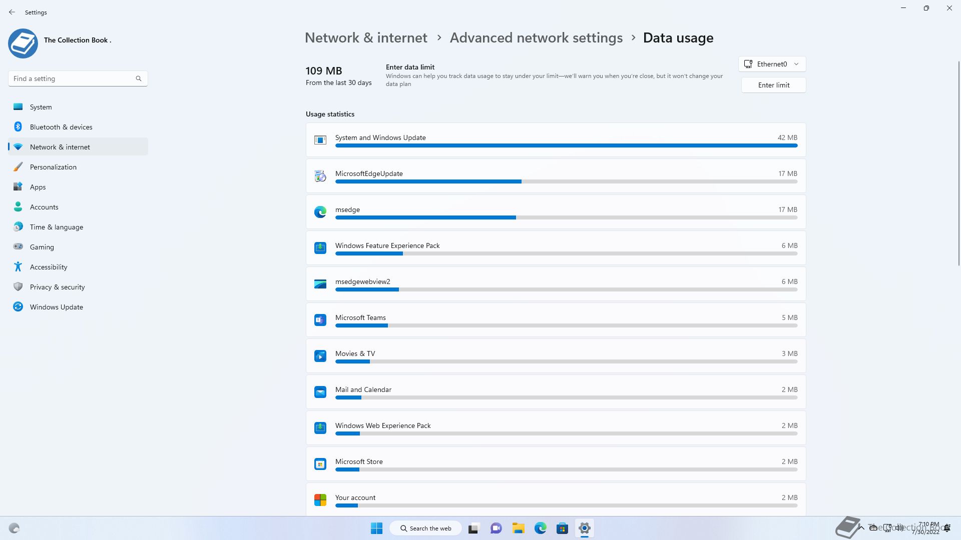The width and height of the screenshot is (961, 540).
Task: Open File Explorer from the taskbar
Action: point(518,528)
